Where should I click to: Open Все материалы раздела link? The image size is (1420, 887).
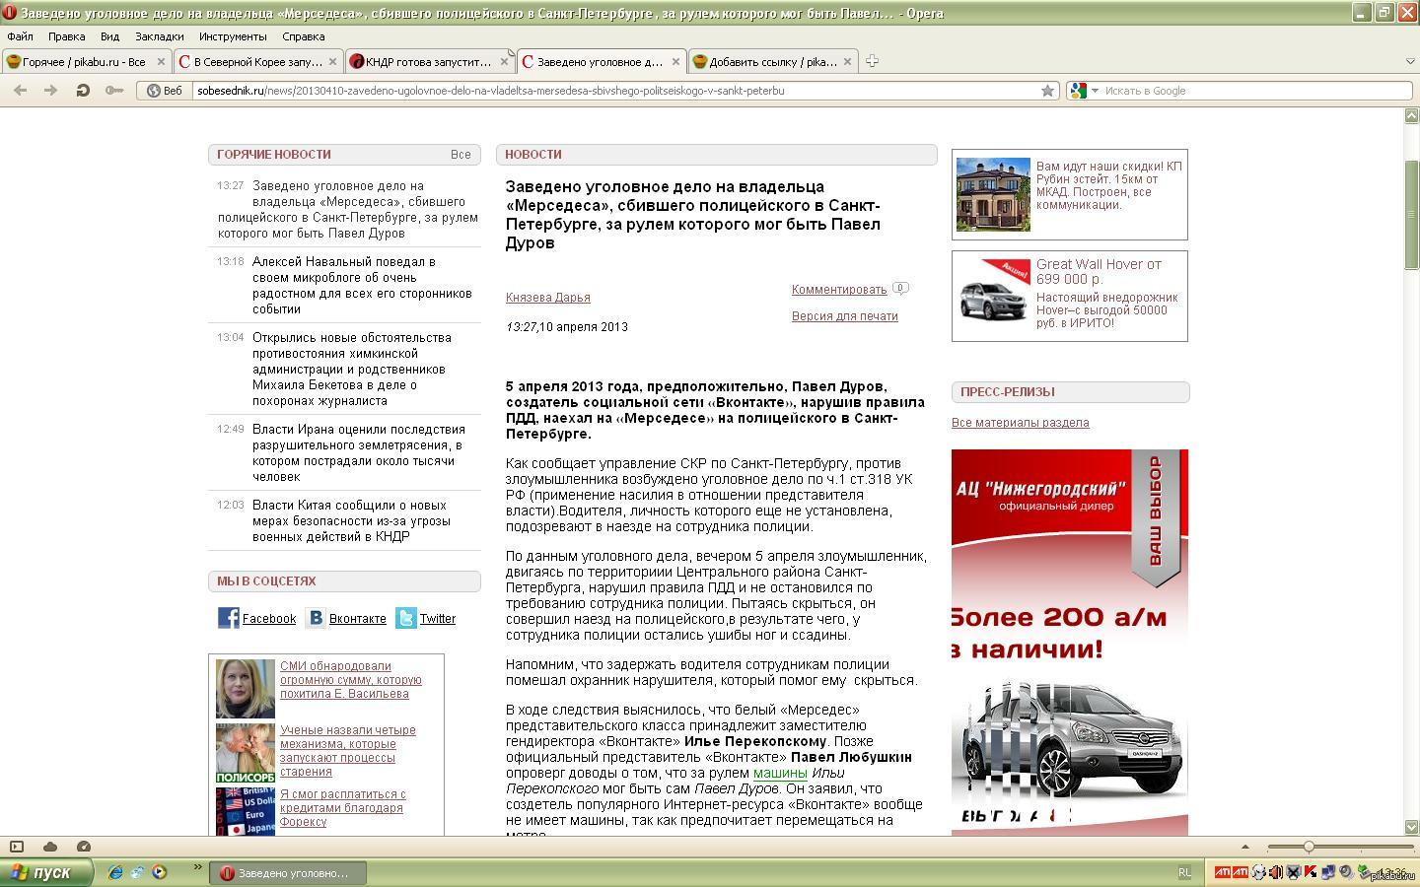click(1021, 423)
